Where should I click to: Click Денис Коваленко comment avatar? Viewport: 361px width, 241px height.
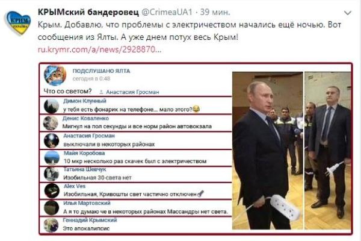51,123
